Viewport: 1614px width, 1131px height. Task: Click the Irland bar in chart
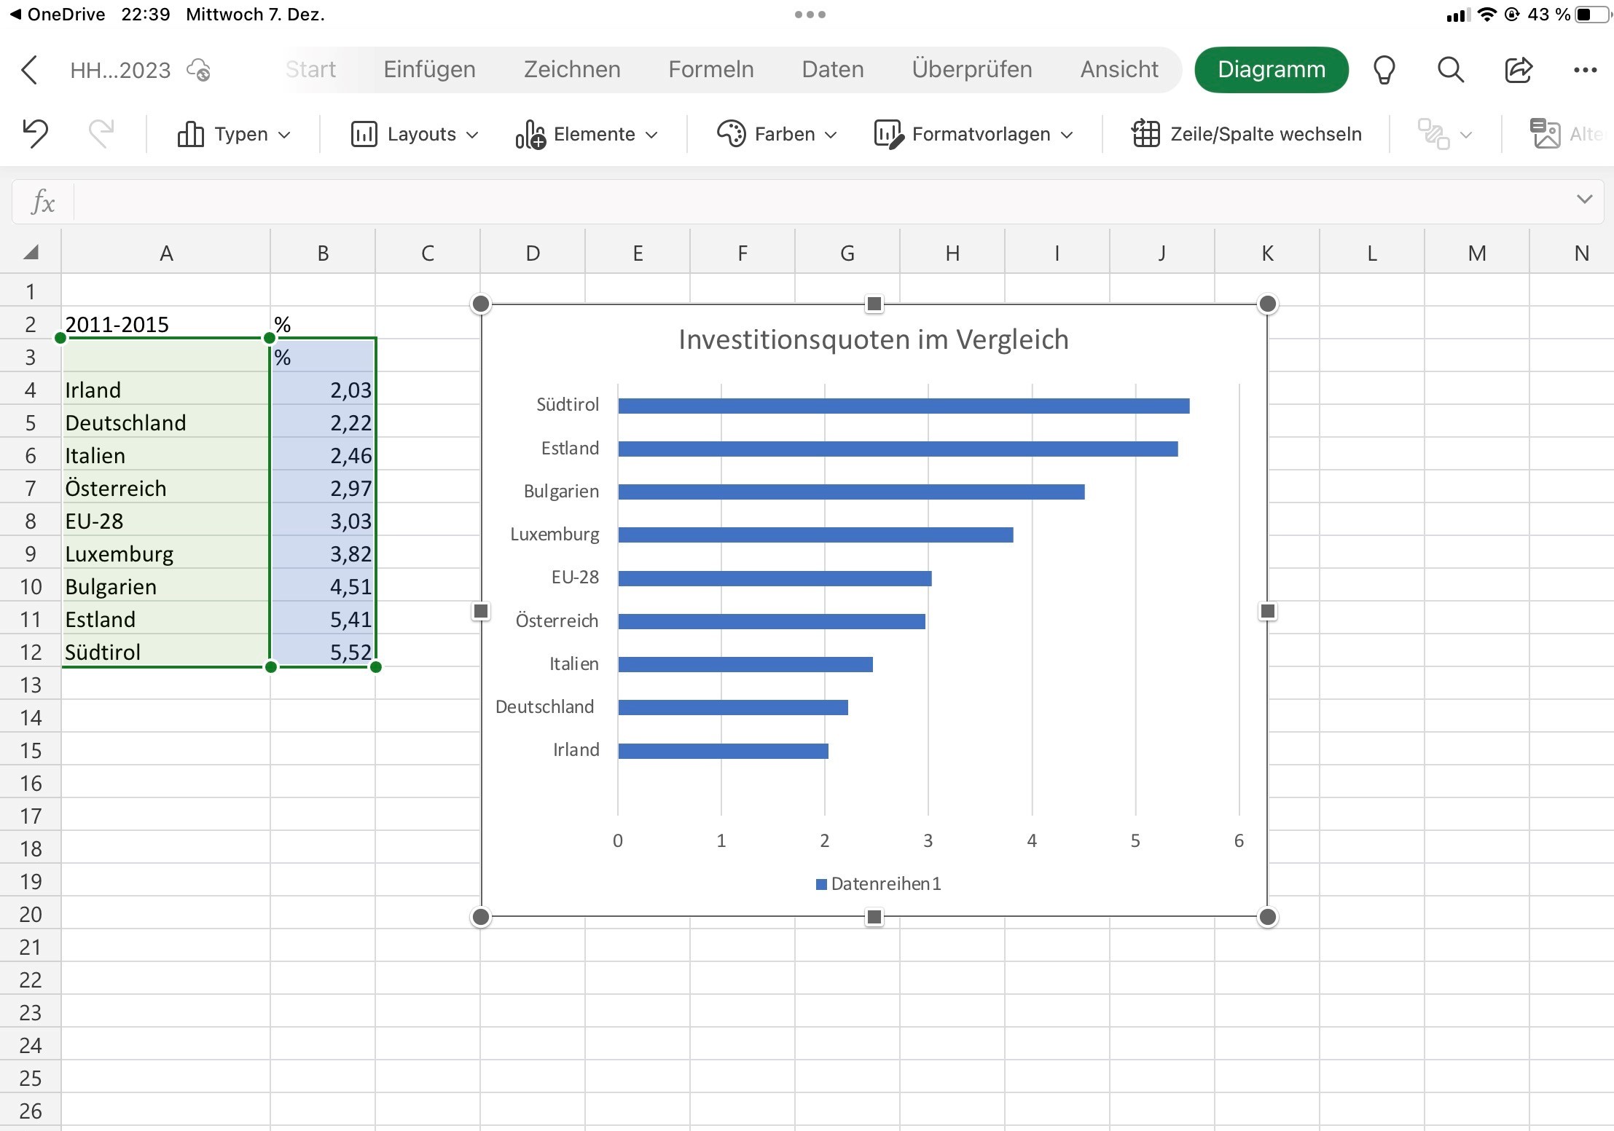[x=723, y=750]
